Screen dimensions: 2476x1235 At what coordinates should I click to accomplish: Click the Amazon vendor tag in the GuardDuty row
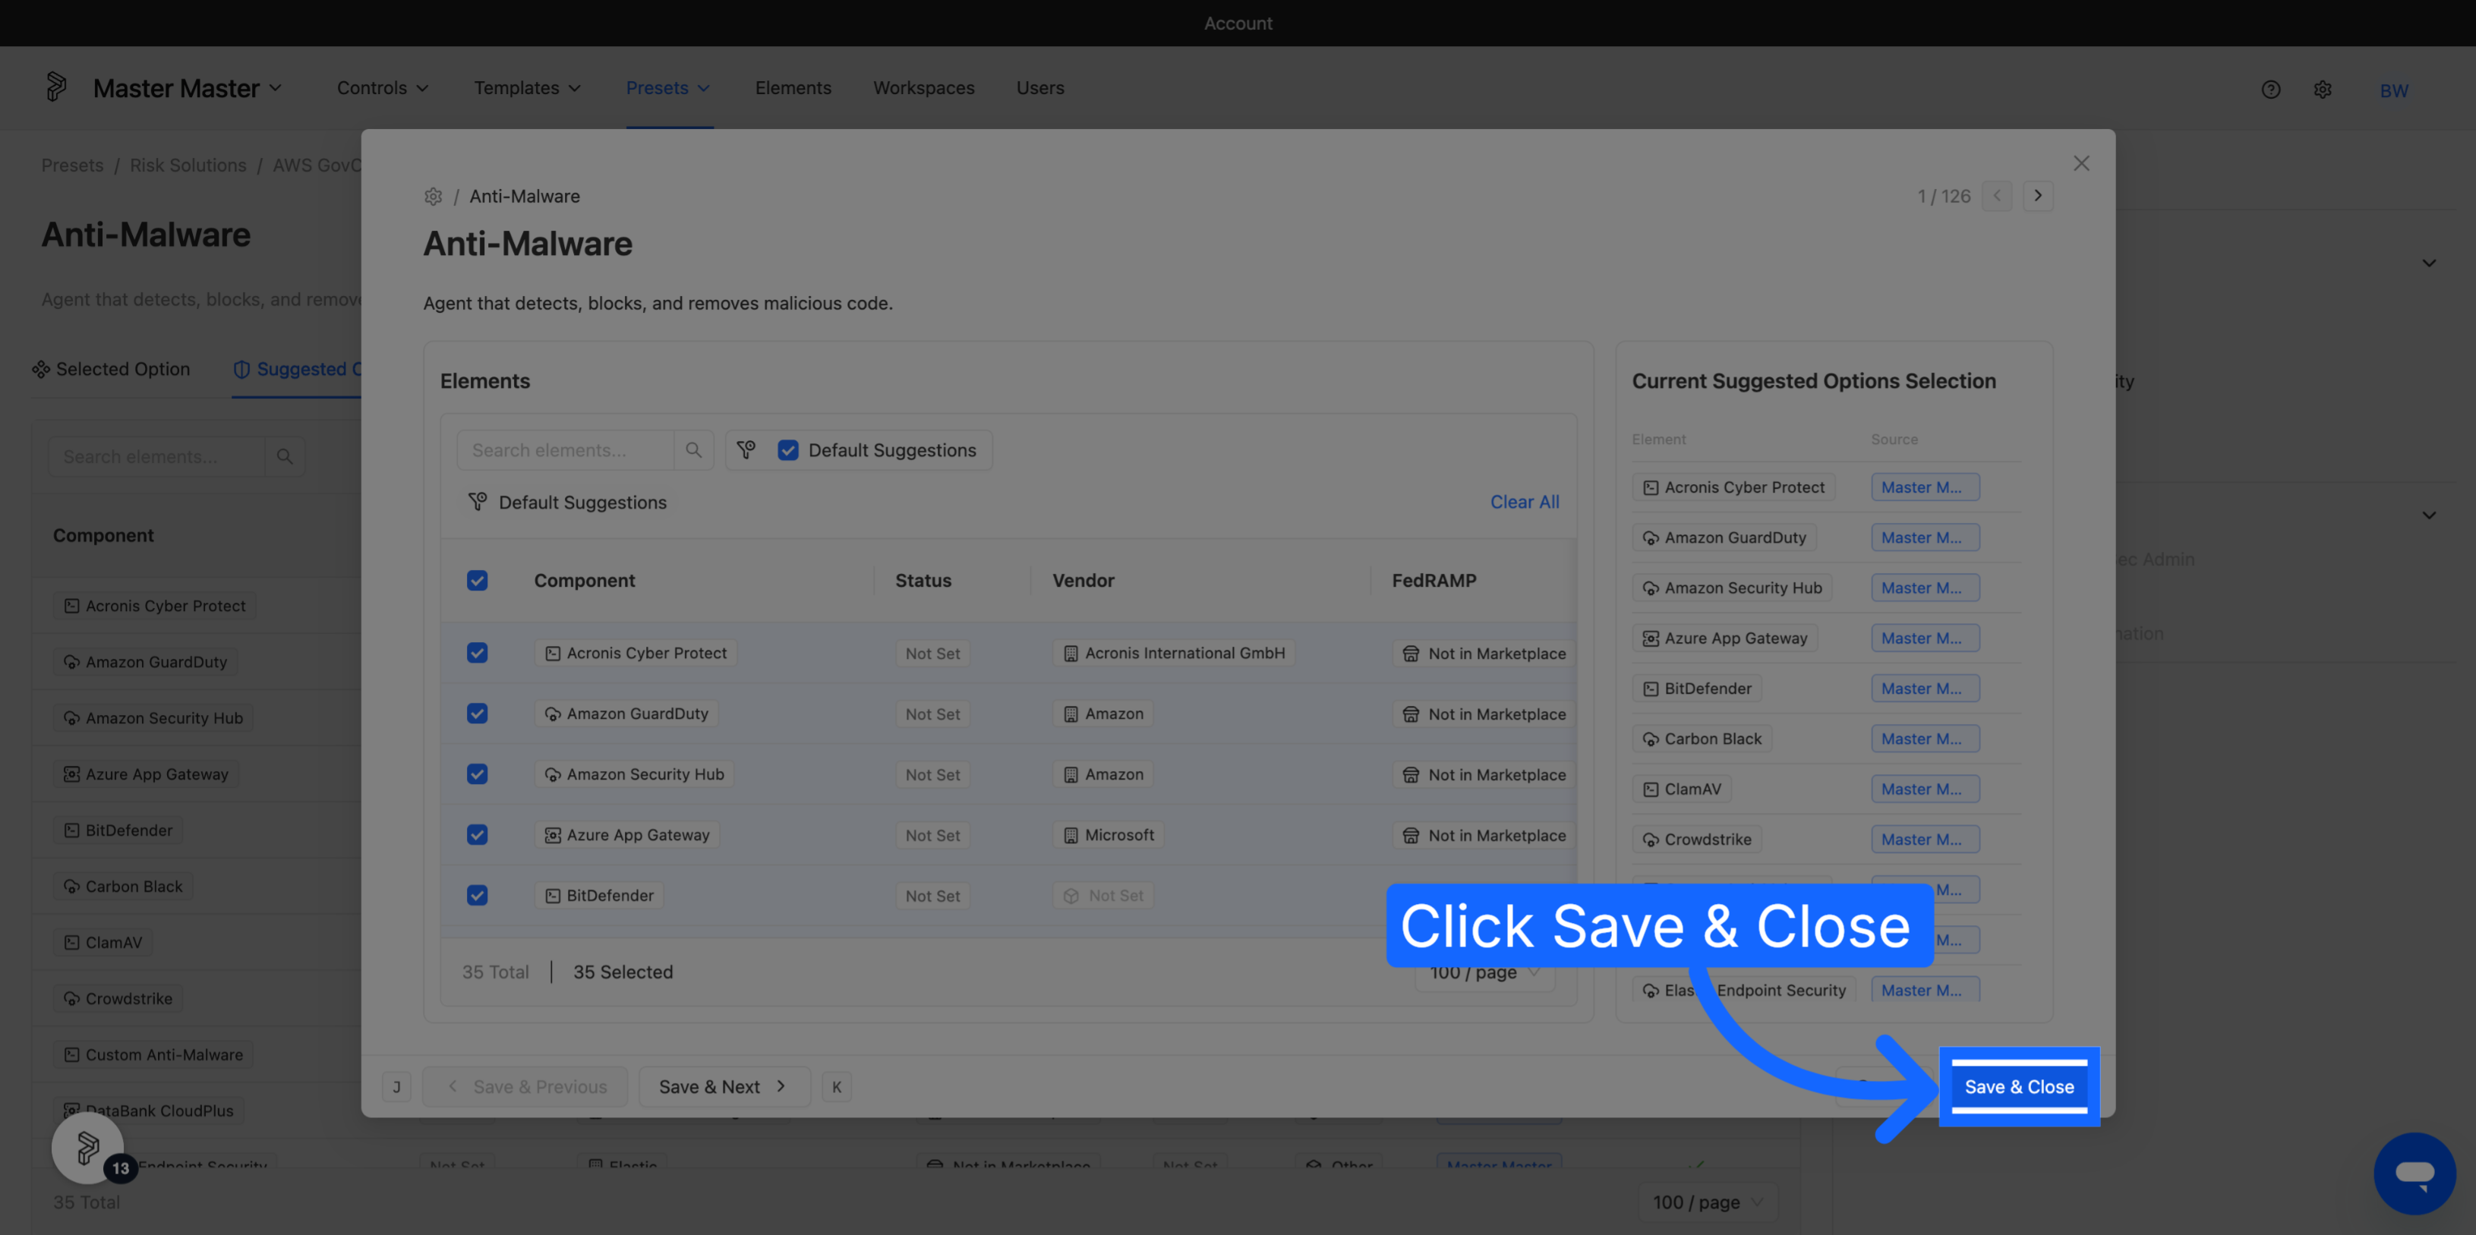tap(1102, 713)
